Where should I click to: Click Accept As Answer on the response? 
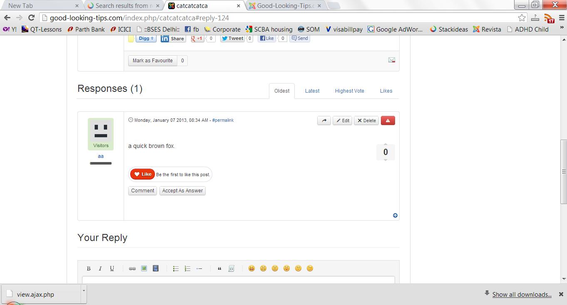pos(182,190)
